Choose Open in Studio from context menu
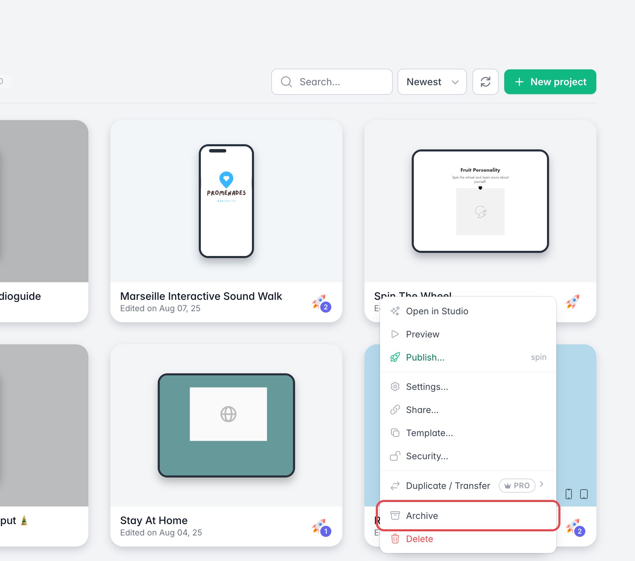 click(468, 311)
